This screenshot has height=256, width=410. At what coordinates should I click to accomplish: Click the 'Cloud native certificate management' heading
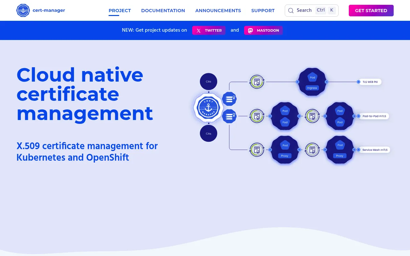point(85,94)
